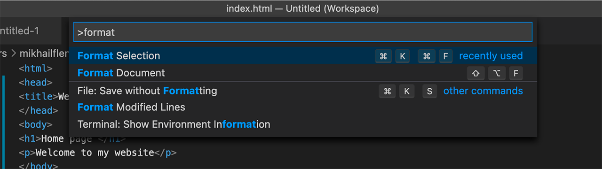Click the recently used label

click(491, 56)
